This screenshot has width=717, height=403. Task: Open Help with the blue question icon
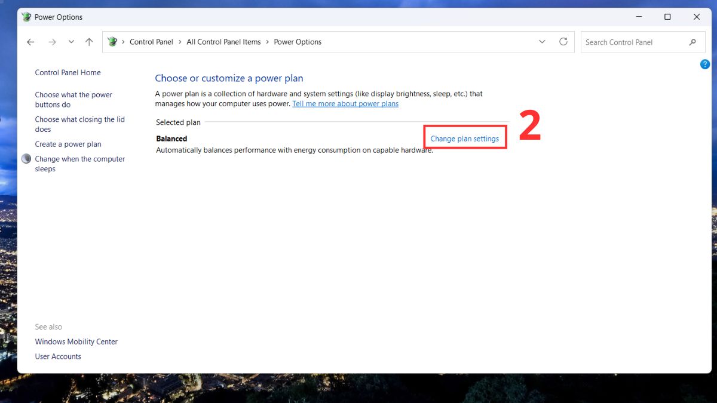pos(704,64)
